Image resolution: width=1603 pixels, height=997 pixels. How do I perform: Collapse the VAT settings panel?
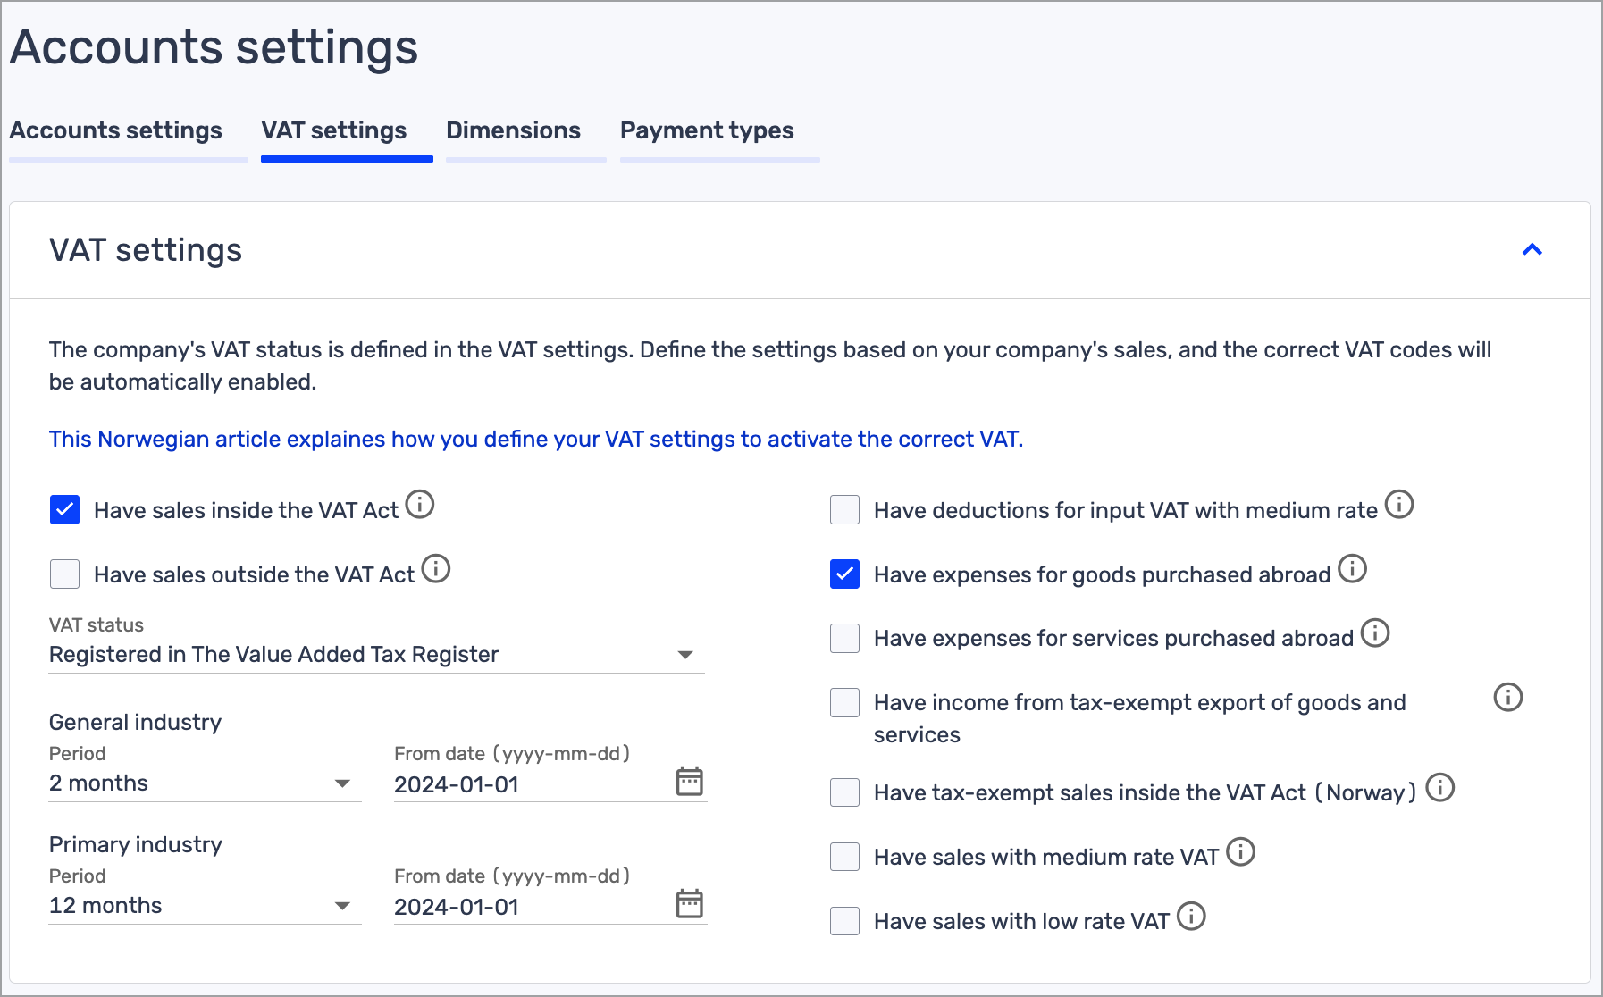[1532, 250]
